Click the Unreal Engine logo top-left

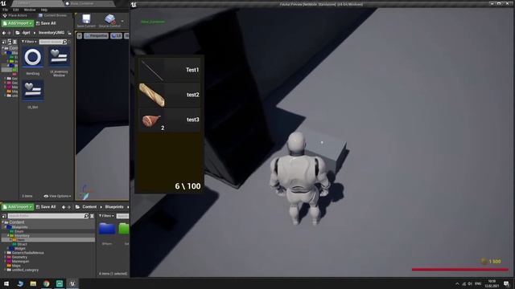(3, 3)
